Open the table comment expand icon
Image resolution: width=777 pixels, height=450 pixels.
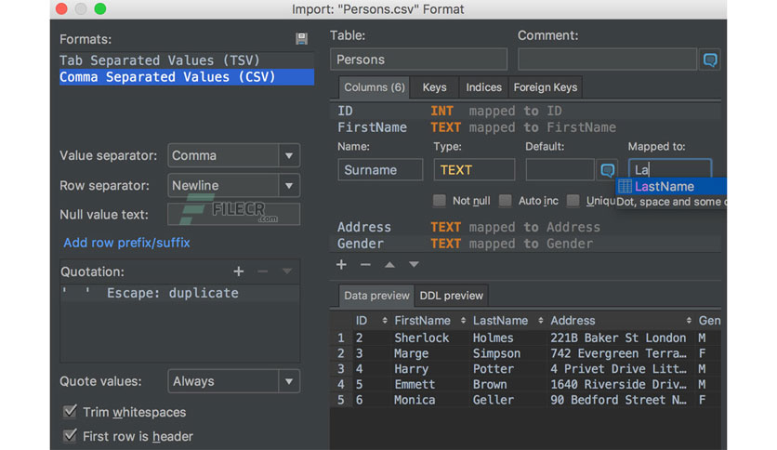709,60
